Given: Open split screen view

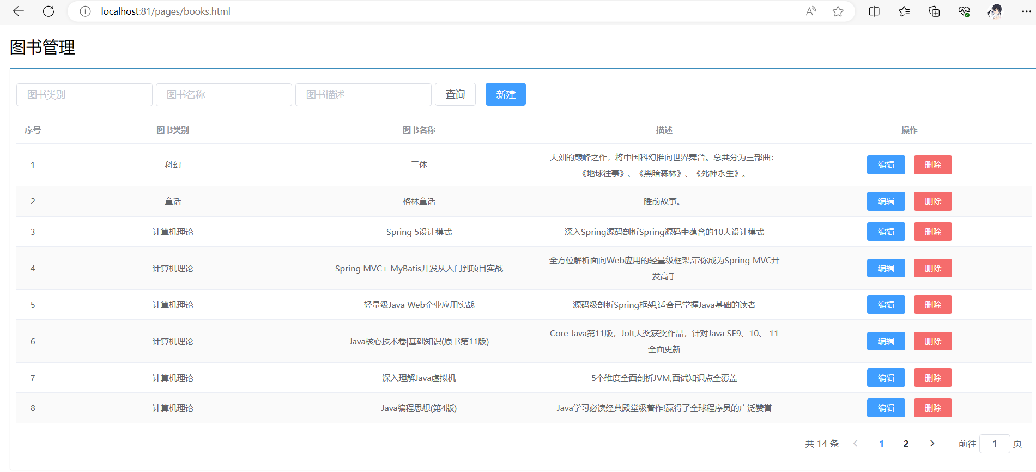Looking at the screenshot, I should [874, 11].
